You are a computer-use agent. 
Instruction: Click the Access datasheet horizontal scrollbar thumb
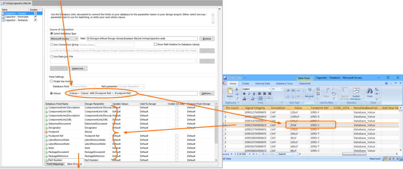coord(354,154)
